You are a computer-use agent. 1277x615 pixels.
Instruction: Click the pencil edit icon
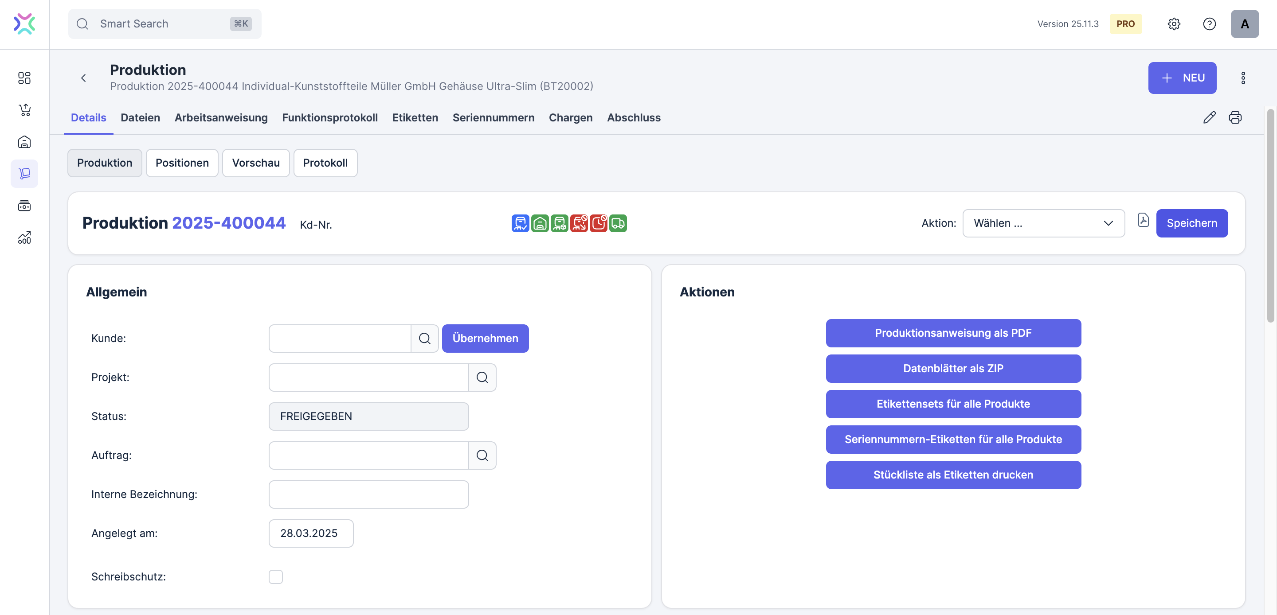click(1209, 117)
